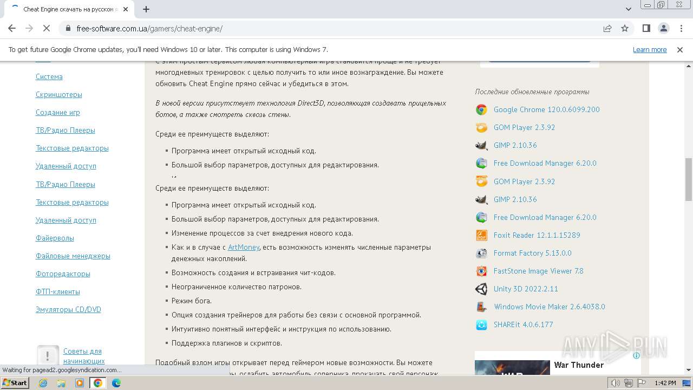Open the Создание игр category link

(58, 112)
